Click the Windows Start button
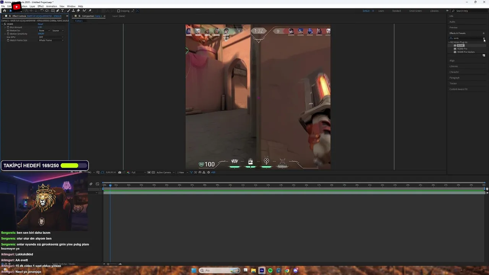 coord(194,270)
